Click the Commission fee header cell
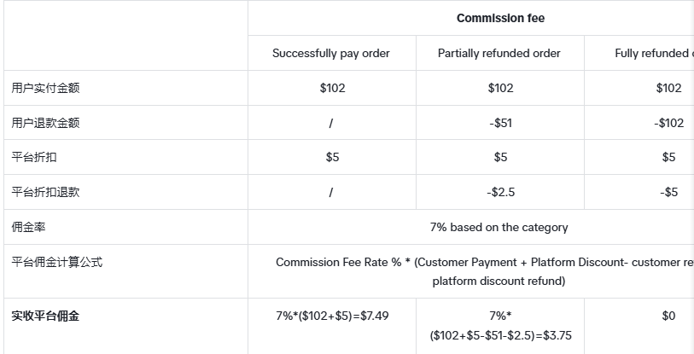The image size is (694, 354). click(x=500, y=18)
